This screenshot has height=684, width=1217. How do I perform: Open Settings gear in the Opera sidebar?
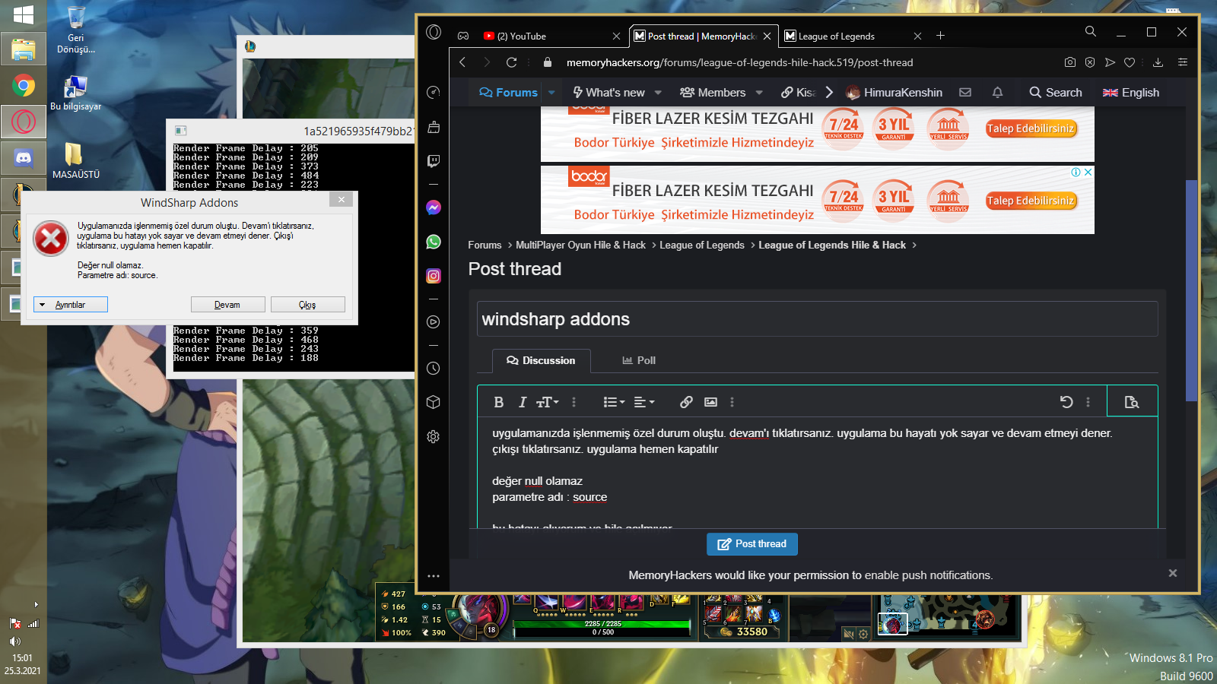click(434, 436)
